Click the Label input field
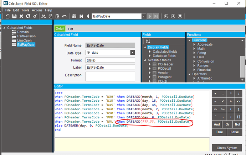The width and height of the screenshot is (246, 155). click(x=110, y=67)
